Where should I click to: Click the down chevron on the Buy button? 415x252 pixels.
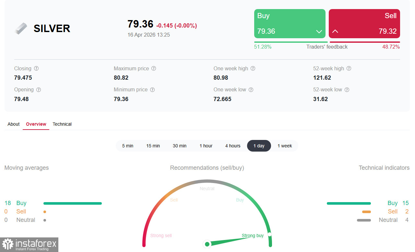[319, 31]
